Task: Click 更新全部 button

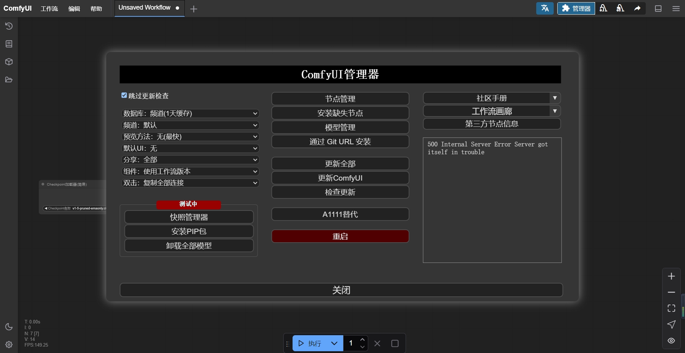Action: click(340, 163)
